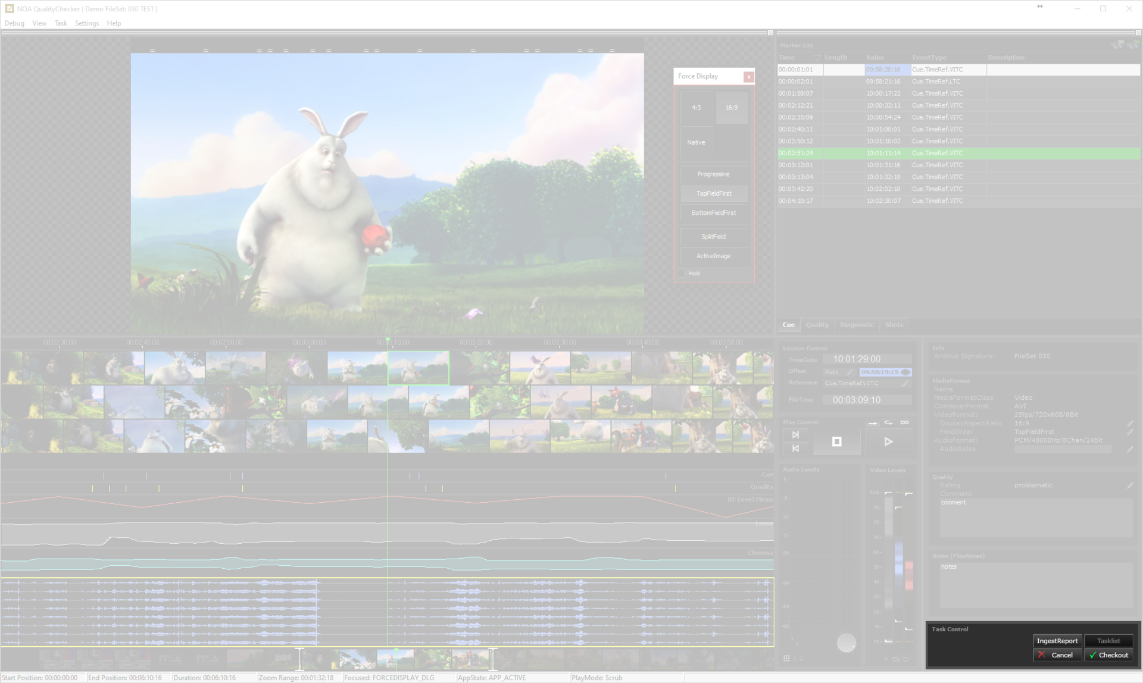Image resolution: width=1143 pixels, height=683 pixels.
Task: Set field order to TopFieldFirst
Action: click(x=714, y=193)
